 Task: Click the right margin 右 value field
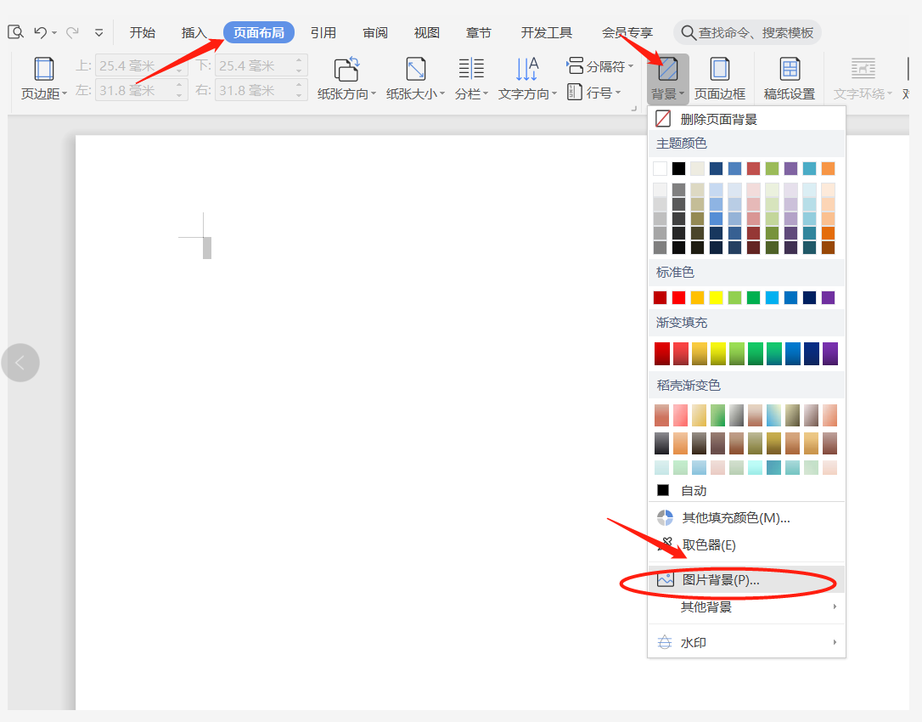[x=261, y=90]
